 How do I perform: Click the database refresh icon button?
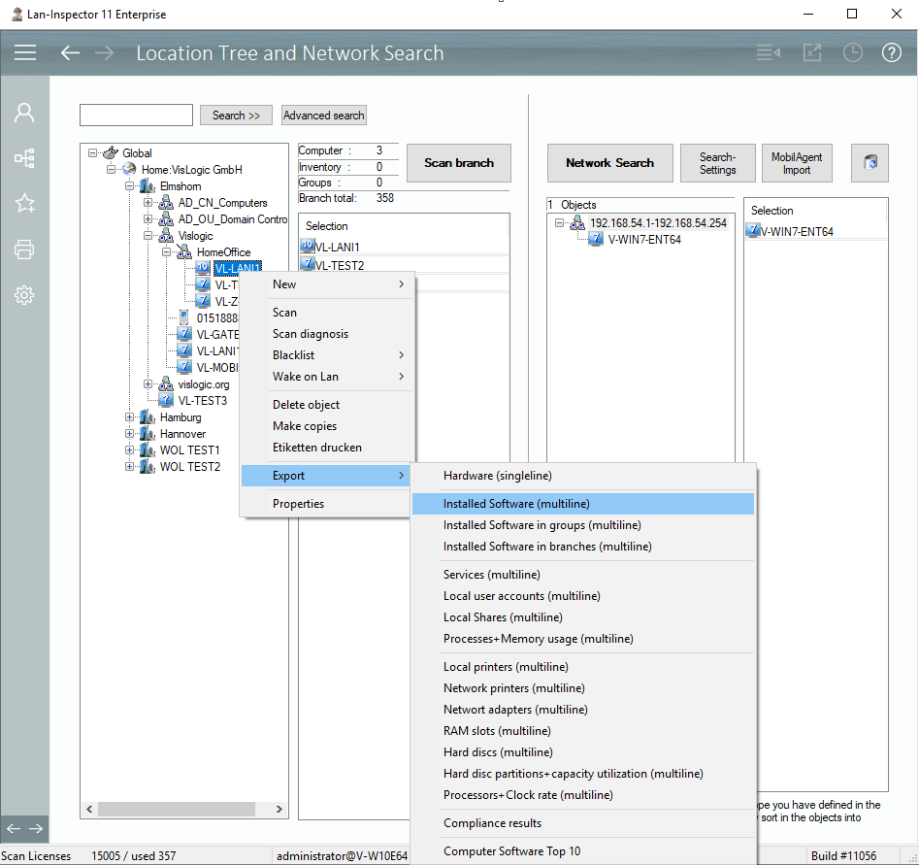pyautogui.click(x=870, y=163)
